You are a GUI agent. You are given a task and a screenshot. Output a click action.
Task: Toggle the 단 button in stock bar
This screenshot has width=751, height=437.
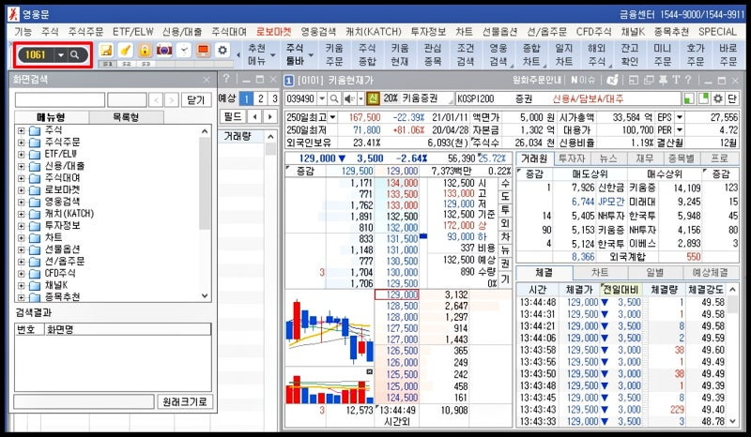[731, 98]
